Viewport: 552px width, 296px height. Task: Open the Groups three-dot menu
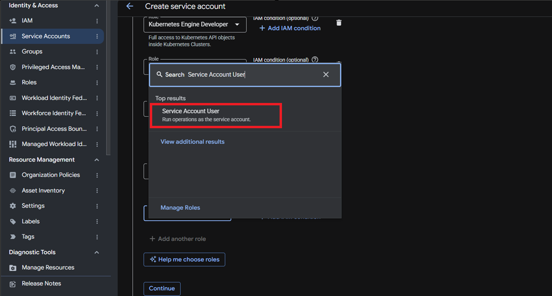pos(97,52)
